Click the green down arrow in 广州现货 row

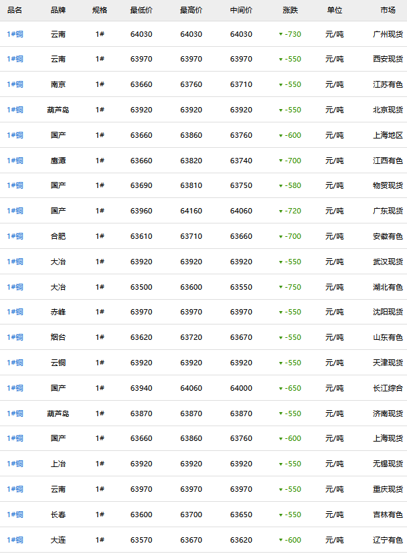(x=280, y=35)
